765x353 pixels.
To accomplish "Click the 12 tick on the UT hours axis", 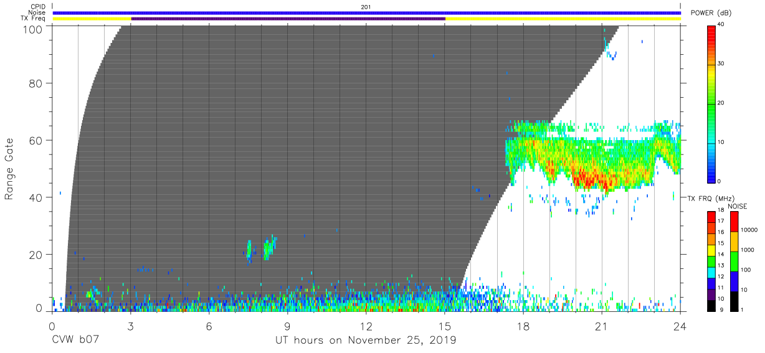I will [366, 326].
